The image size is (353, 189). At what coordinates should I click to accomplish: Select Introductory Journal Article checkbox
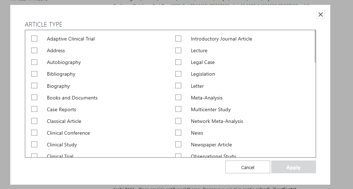[178, 39]
